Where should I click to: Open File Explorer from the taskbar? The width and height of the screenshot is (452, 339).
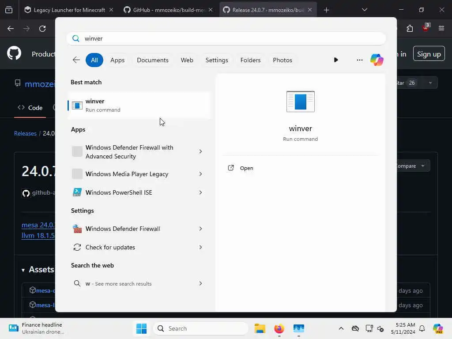[260, 328]
